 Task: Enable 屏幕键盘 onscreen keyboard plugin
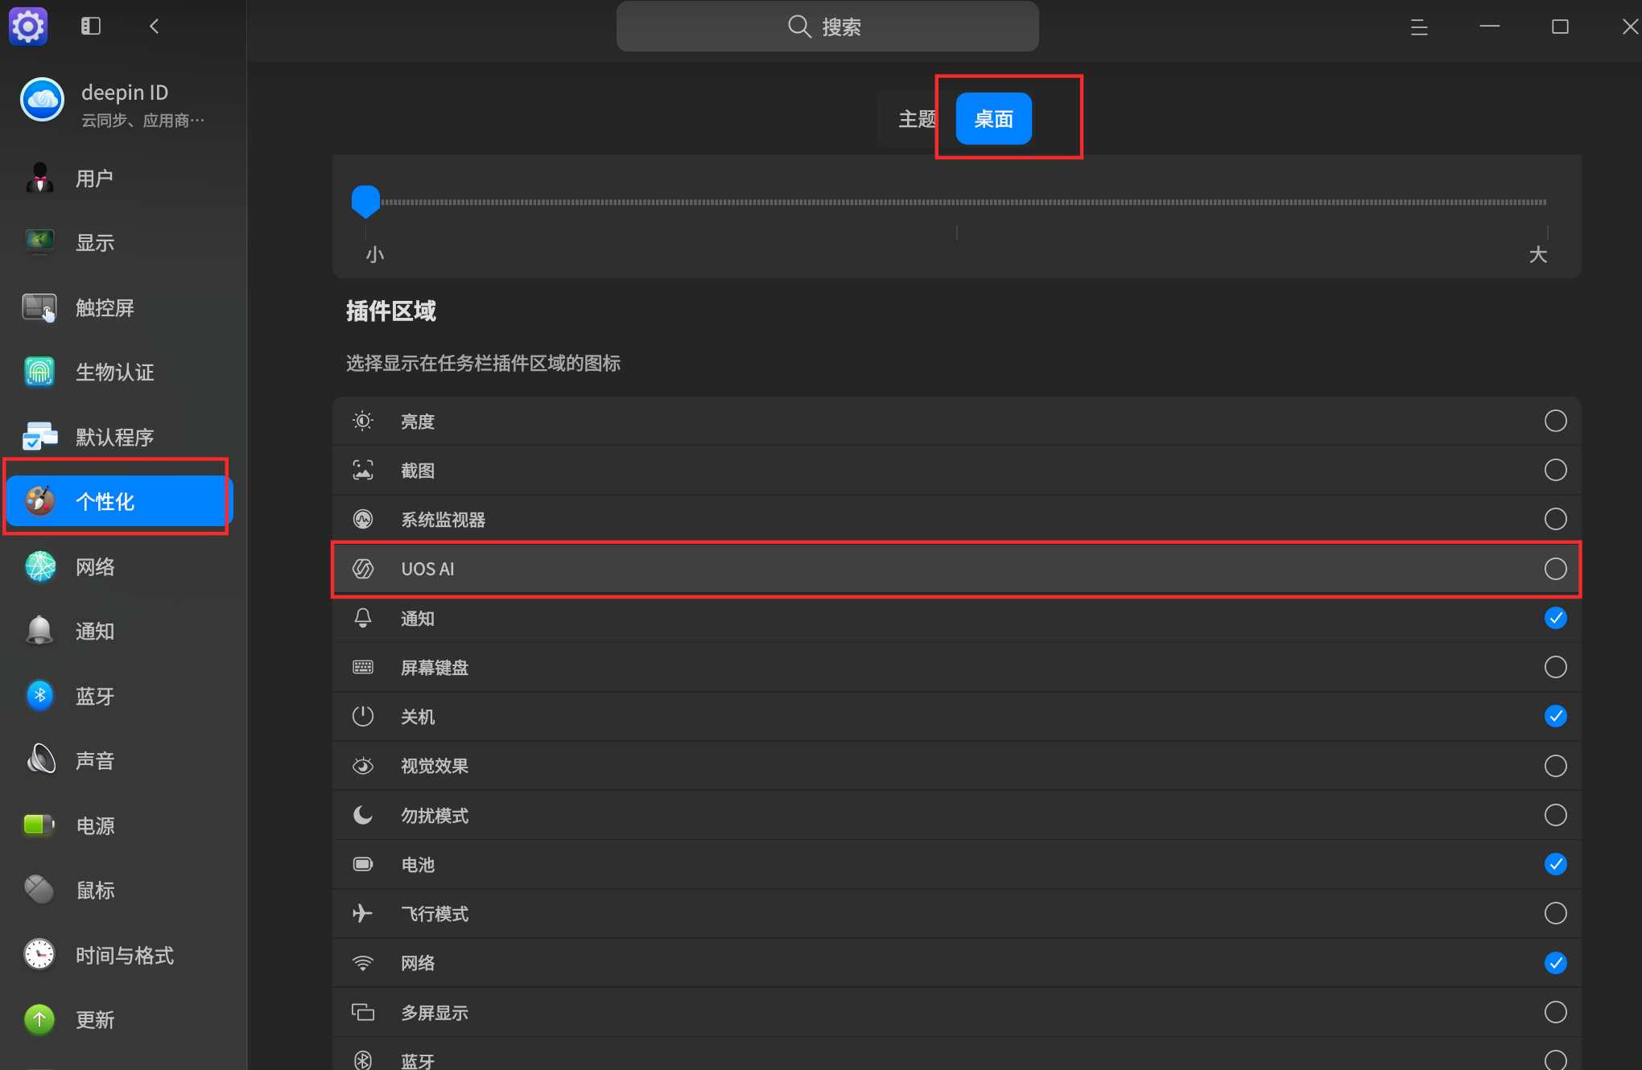1555,667
